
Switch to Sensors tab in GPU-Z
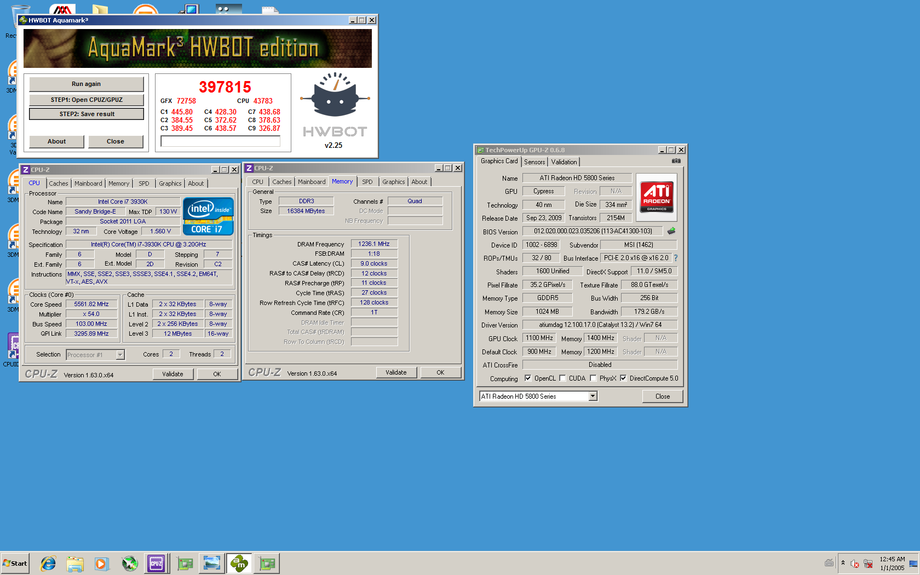point(534,162)
